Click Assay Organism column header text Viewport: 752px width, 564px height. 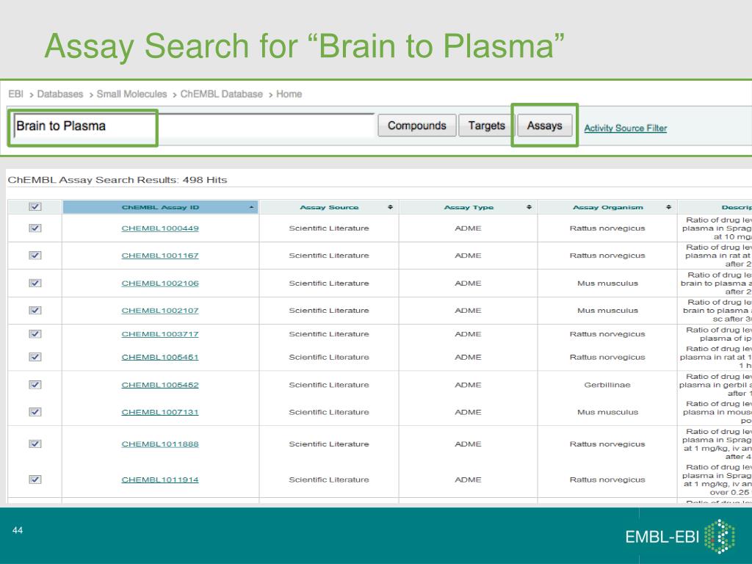click(x=607, y=207)
